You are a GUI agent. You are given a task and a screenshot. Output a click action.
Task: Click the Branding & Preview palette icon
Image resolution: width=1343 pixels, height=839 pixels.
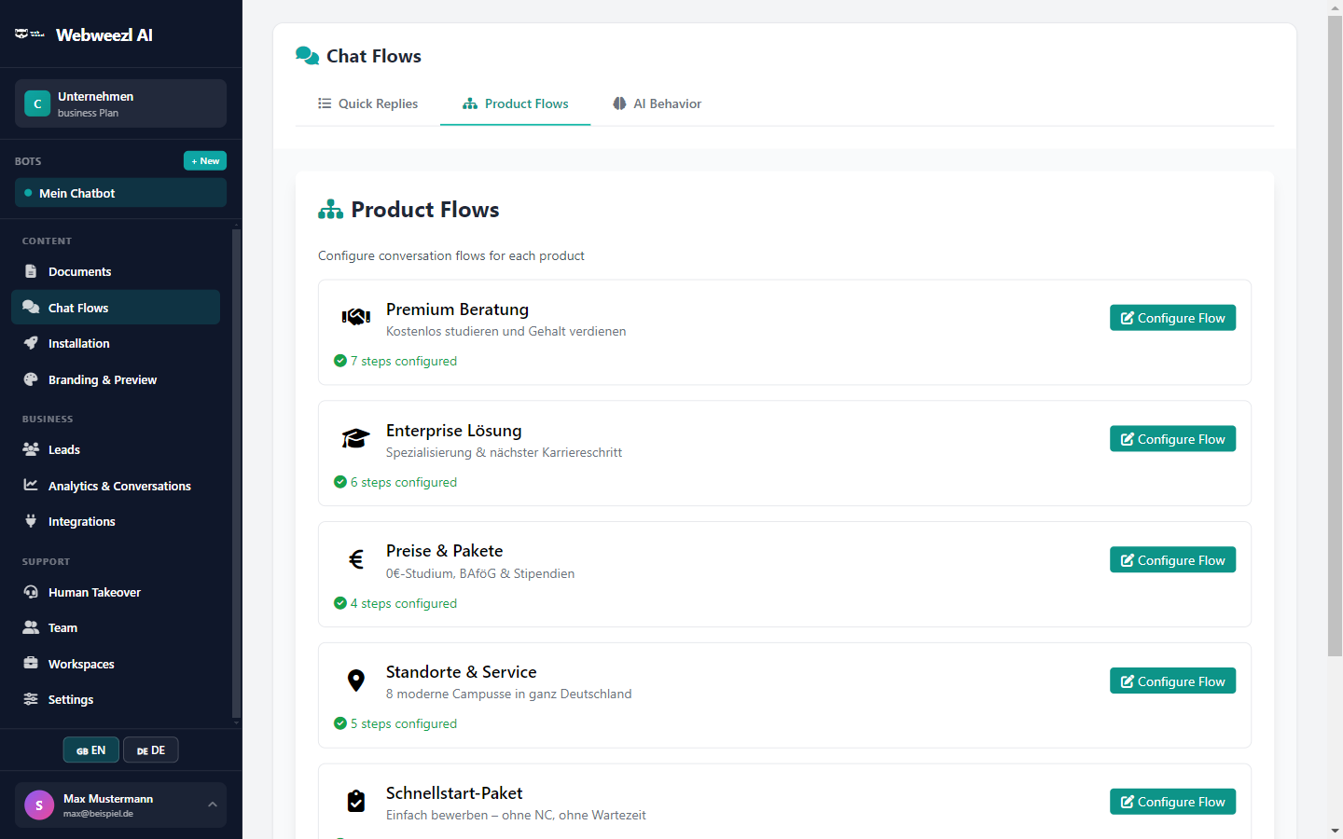pos(33,379)
